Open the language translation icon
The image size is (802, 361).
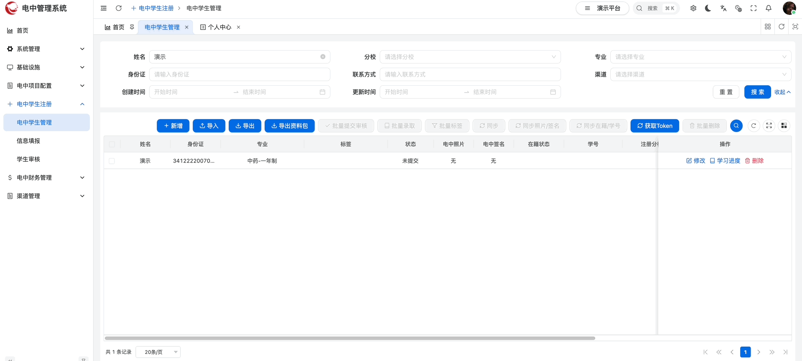[x=723, y=8]
